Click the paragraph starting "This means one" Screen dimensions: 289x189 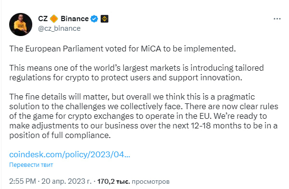[136, 73]
